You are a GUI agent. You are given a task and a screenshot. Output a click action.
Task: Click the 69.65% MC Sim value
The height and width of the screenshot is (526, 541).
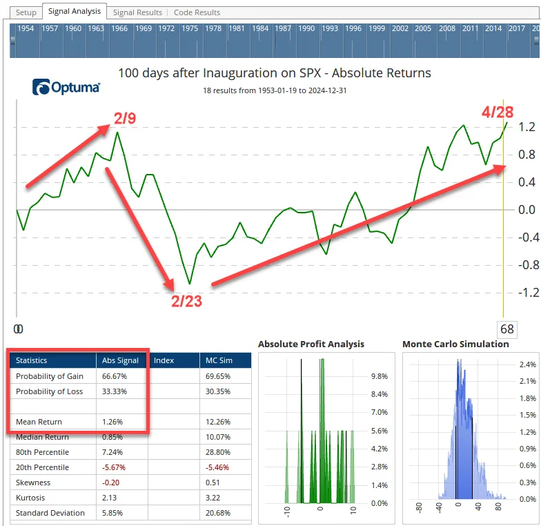point(218,376)
